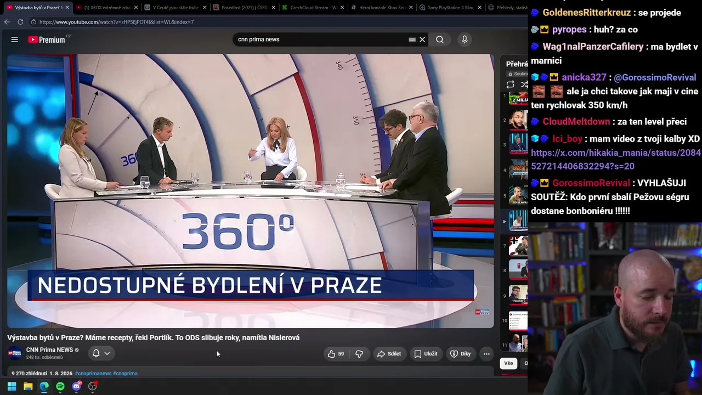Play playlist video number 8 thumbnail
The width and height of the screenshot is (702, 395).
point(518,270)
